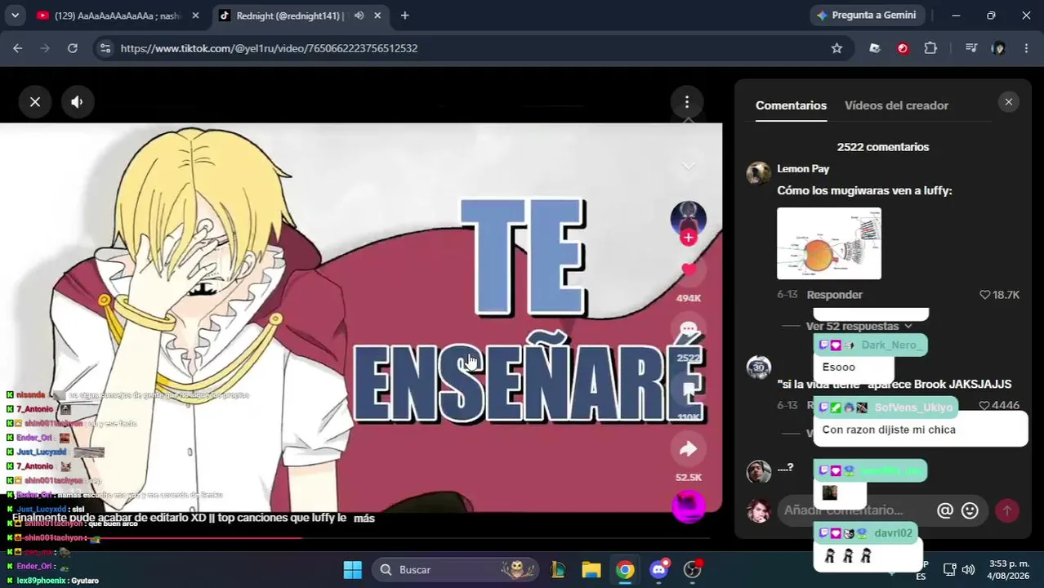Screen dimensions: 1044x588
Task: Launch League of Legends from taskbar
Action: [559, 570]
